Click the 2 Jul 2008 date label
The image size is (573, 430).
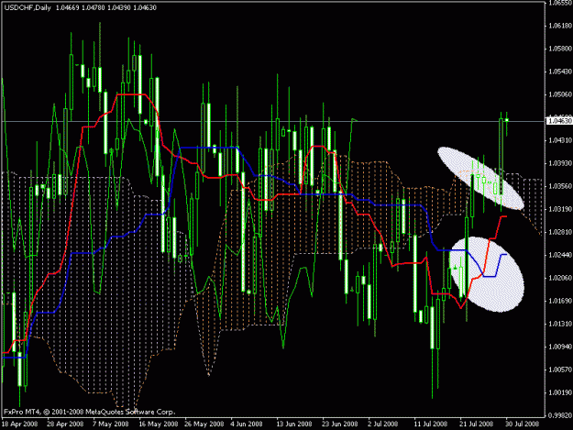pos(383,424)
